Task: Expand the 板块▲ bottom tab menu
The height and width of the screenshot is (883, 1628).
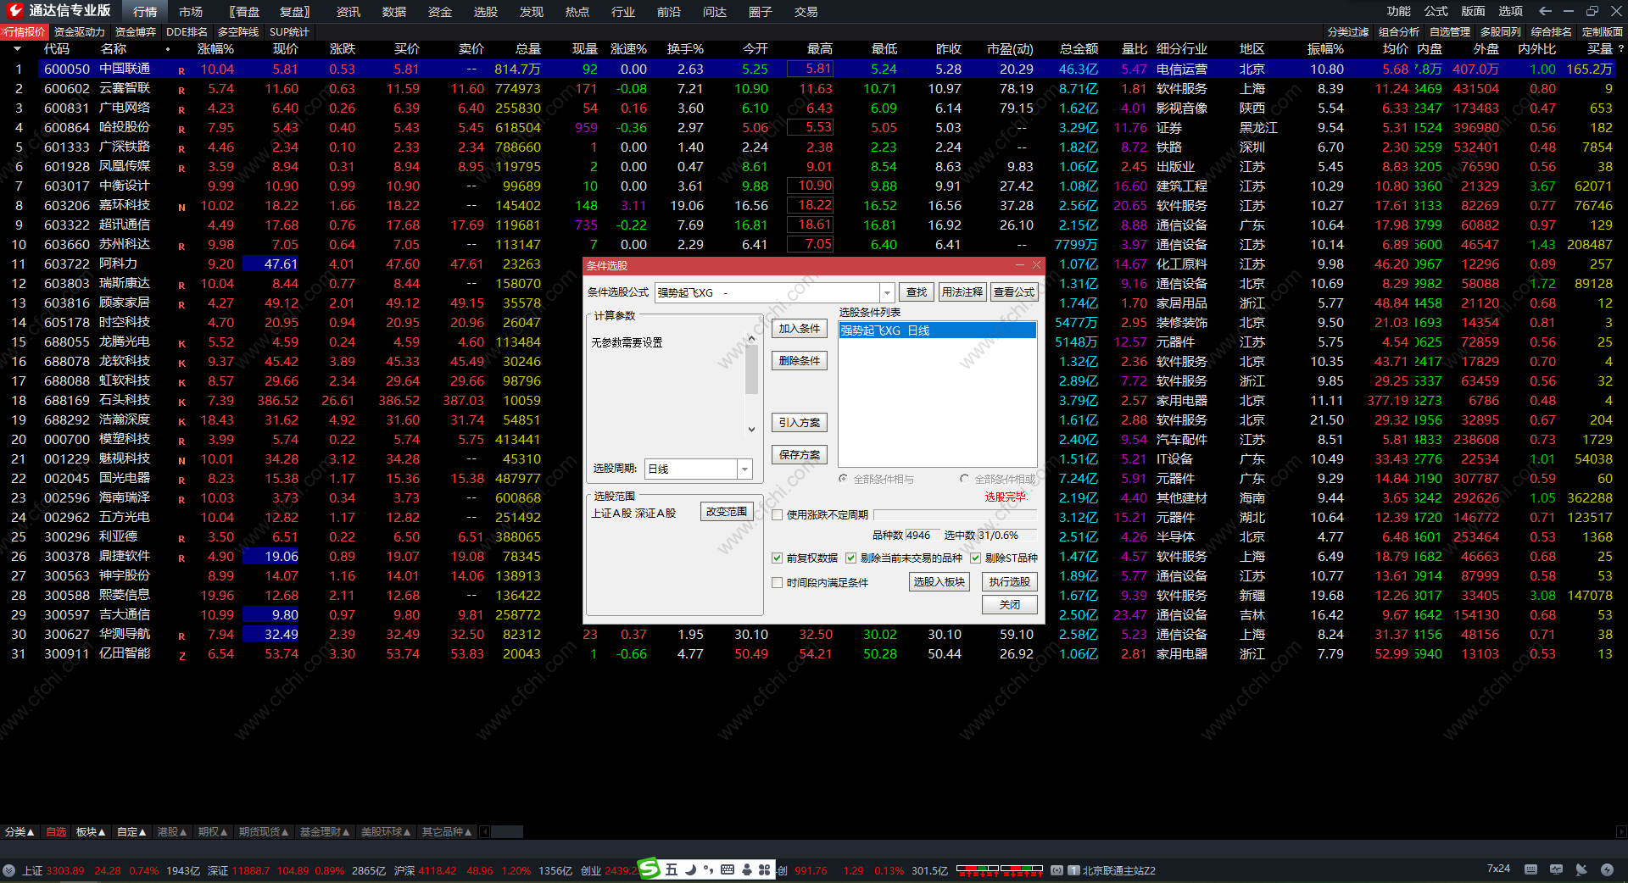Action: tap(91, 832)
